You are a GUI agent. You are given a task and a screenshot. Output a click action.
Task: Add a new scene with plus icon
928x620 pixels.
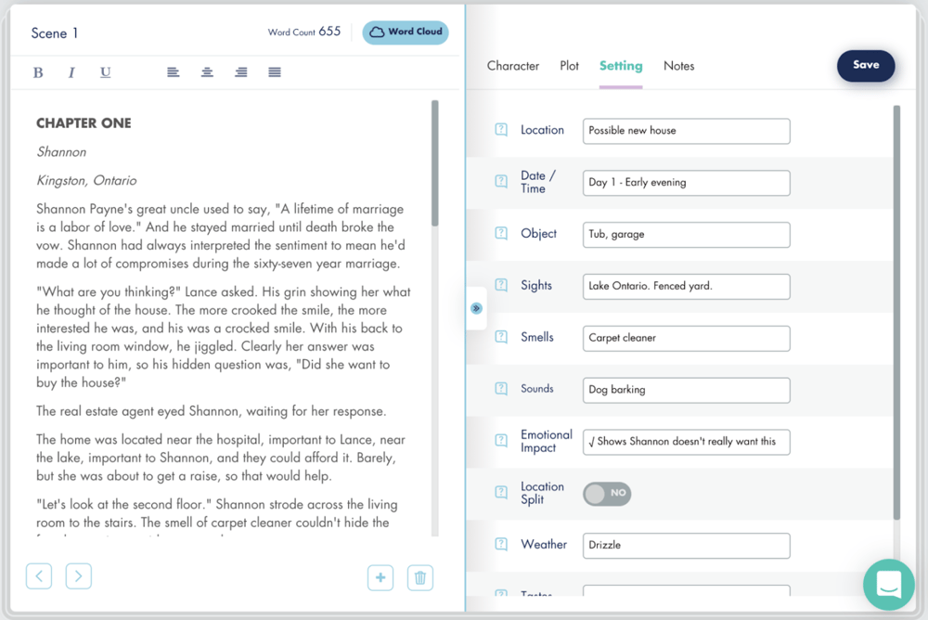[x=380, y=577]
